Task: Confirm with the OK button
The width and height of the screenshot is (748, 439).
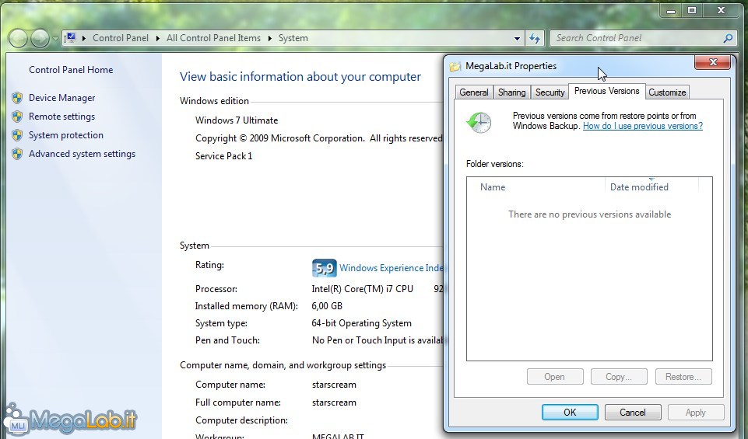Action: [x=570, y=413]
